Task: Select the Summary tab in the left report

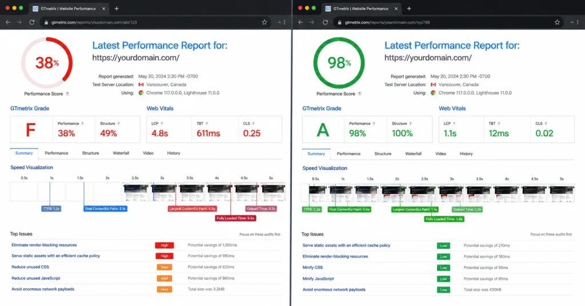Action: click(x=24, y=153)
